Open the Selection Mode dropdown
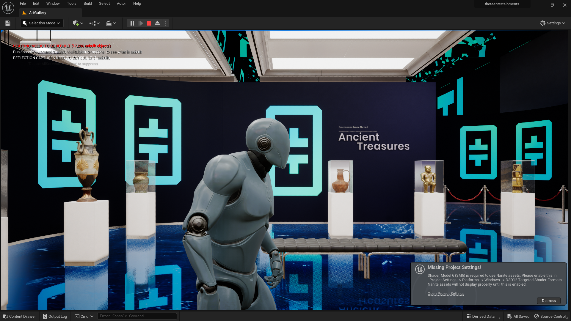This screenshot has height=321, width=571. point(42,23)
